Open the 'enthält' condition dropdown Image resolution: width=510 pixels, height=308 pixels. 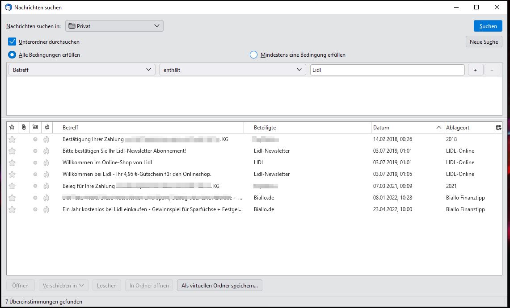232,70
